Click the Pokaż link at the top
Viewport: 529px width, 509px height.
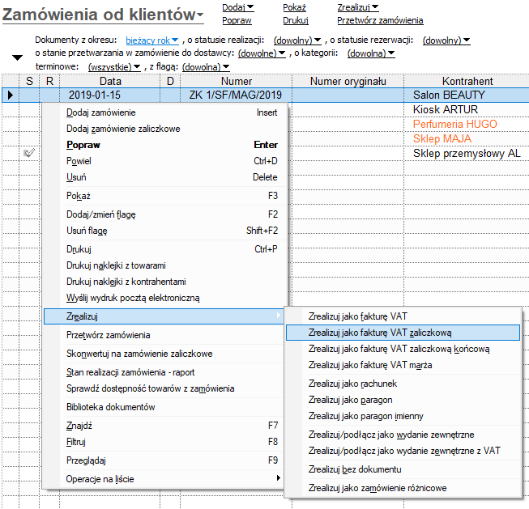(x=294, y=7)
